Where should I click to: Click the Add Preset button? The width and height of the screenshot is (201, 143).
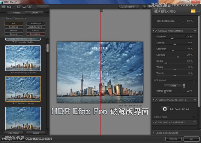point(14,133)
